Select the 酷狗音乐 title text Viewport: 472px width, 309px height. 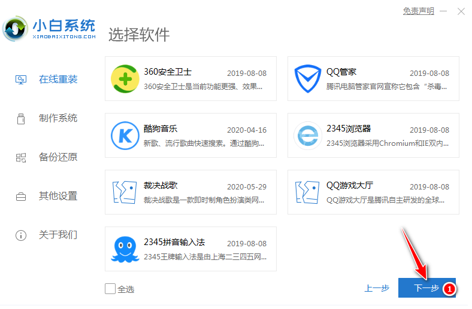click(161, 129)
